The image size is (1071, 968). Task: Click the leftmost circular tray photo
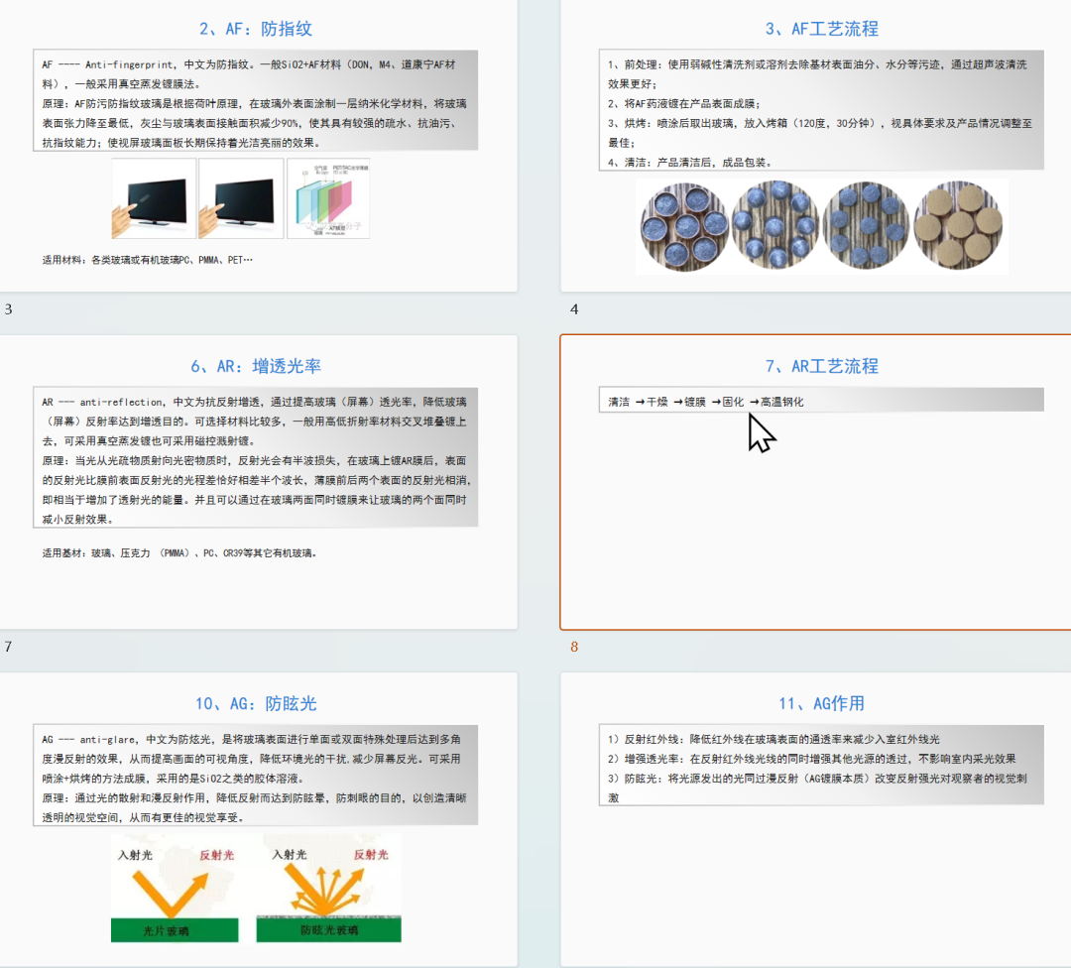(x=681, y=227)
